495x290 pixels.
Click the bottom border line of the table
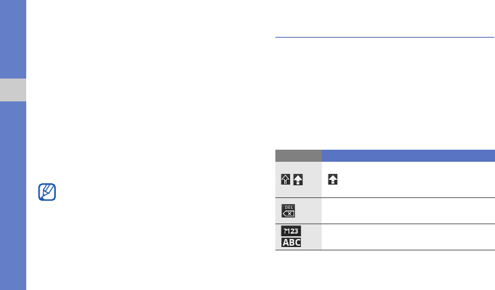[x=385, y=250]
